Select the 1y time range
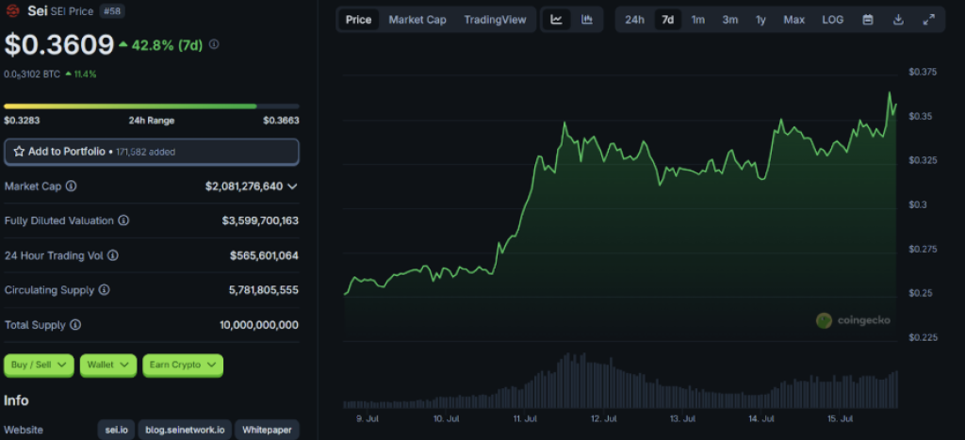The width and height of the screenshot is (965, 440). click(x=761, y=20)
